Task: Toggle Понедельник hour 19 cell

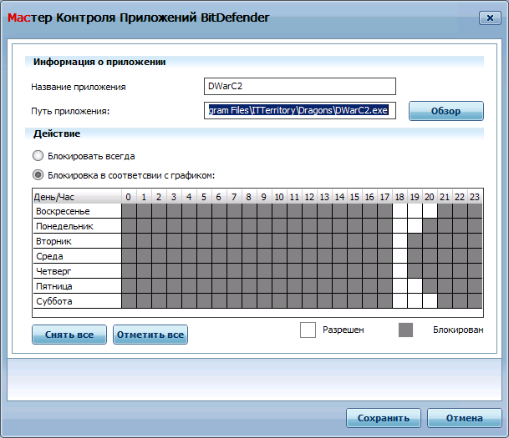Action: tap(415, 226)
